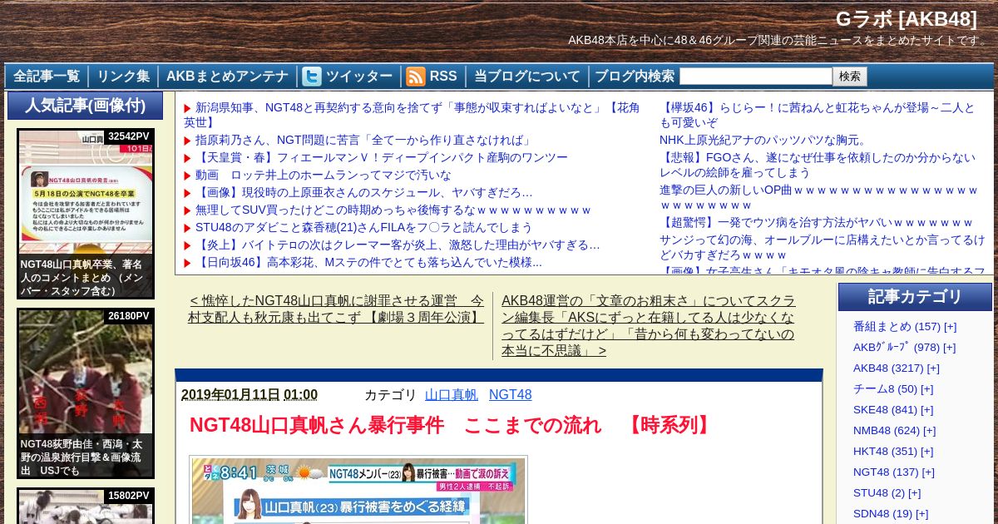The height and width of the screenshot is (524, 998).
Task: Open STU48のアダビこと森香穂 headline
Action: pyautogui.click(x=363, y=228)
